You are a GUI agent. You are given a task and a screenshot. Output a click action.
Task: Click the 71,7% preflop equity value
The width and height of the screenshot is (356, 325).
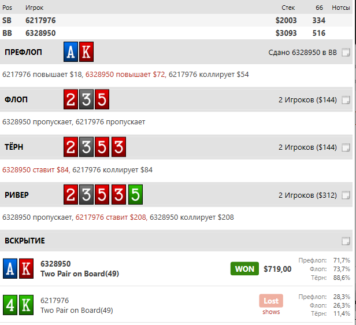[342, 260]
